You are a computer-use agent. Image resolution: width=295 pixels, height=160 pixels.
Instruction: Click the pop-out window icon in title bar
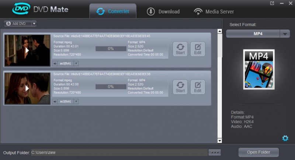pyautogui.click(x=272, y=4)
